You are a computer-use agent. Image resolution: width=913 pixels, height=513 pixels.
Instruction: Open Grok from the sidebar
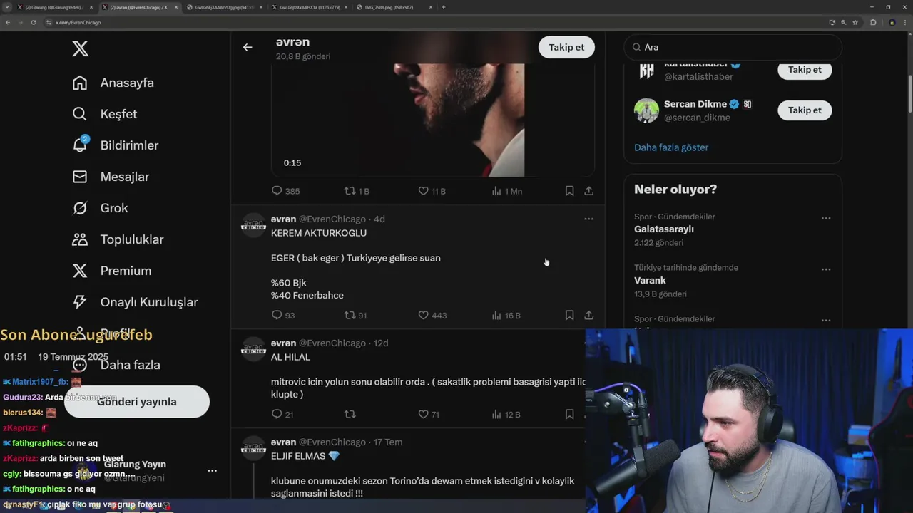100,208
